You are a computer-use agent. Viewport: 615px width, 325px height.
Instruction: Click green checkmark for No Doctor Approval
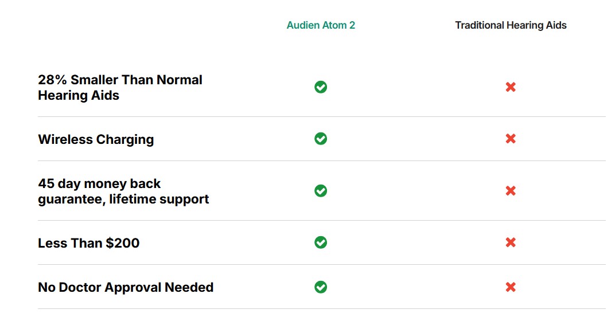321,287
